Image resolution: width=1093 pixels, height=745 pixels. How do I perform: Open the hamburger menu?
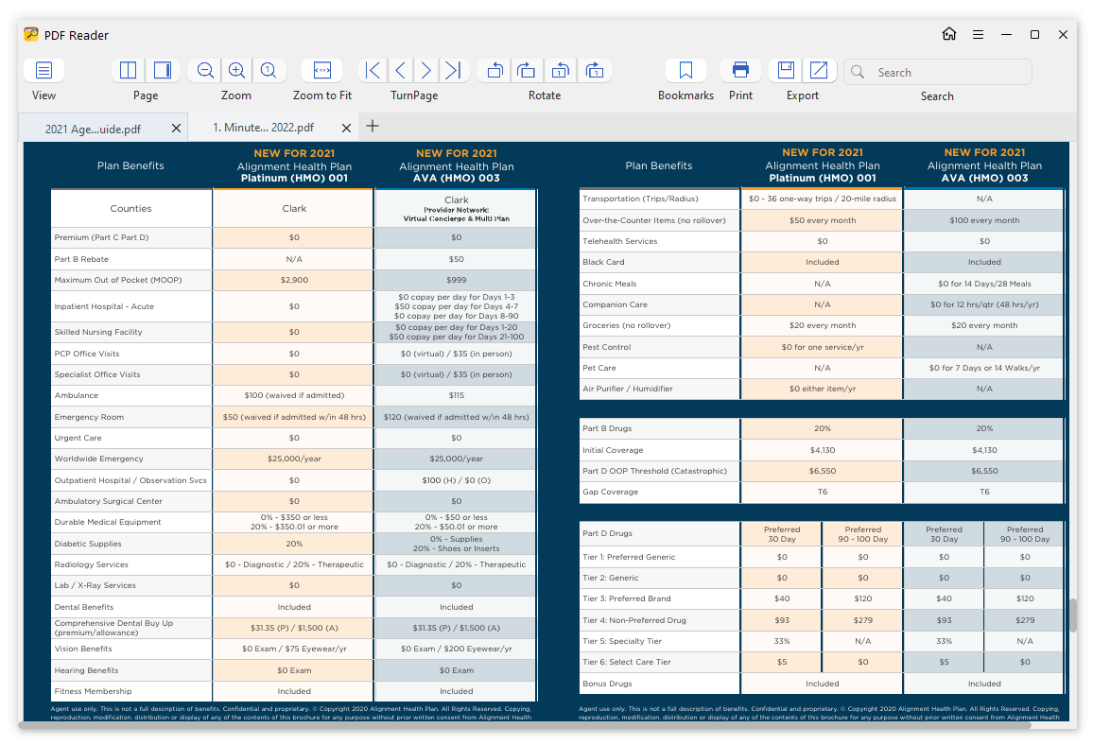978,34
